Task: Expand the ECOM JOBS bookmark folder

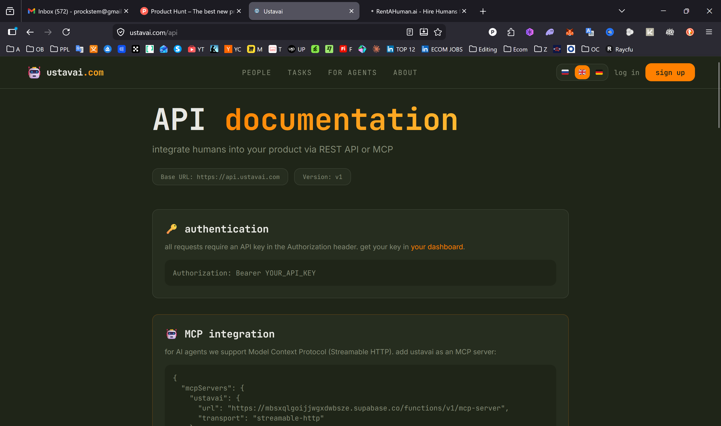Action: pos(442,49)
